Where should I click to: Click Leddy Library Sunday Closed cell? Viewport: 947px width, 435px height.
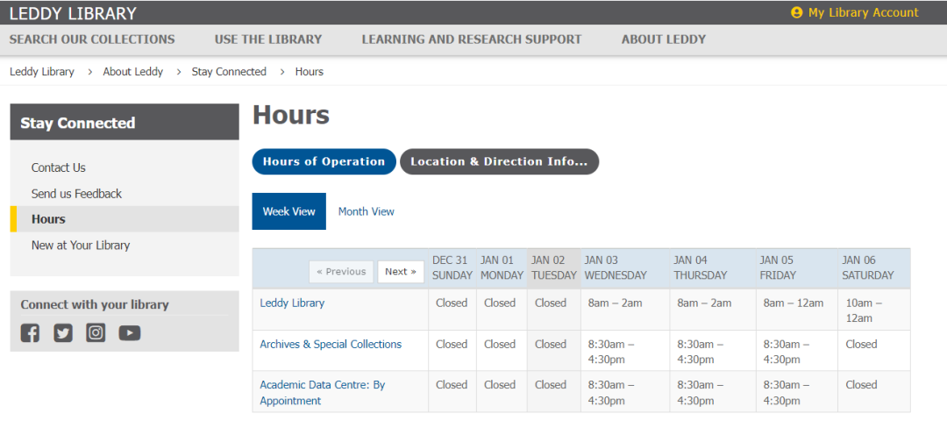pyautogui.click(x=452, y=310)
